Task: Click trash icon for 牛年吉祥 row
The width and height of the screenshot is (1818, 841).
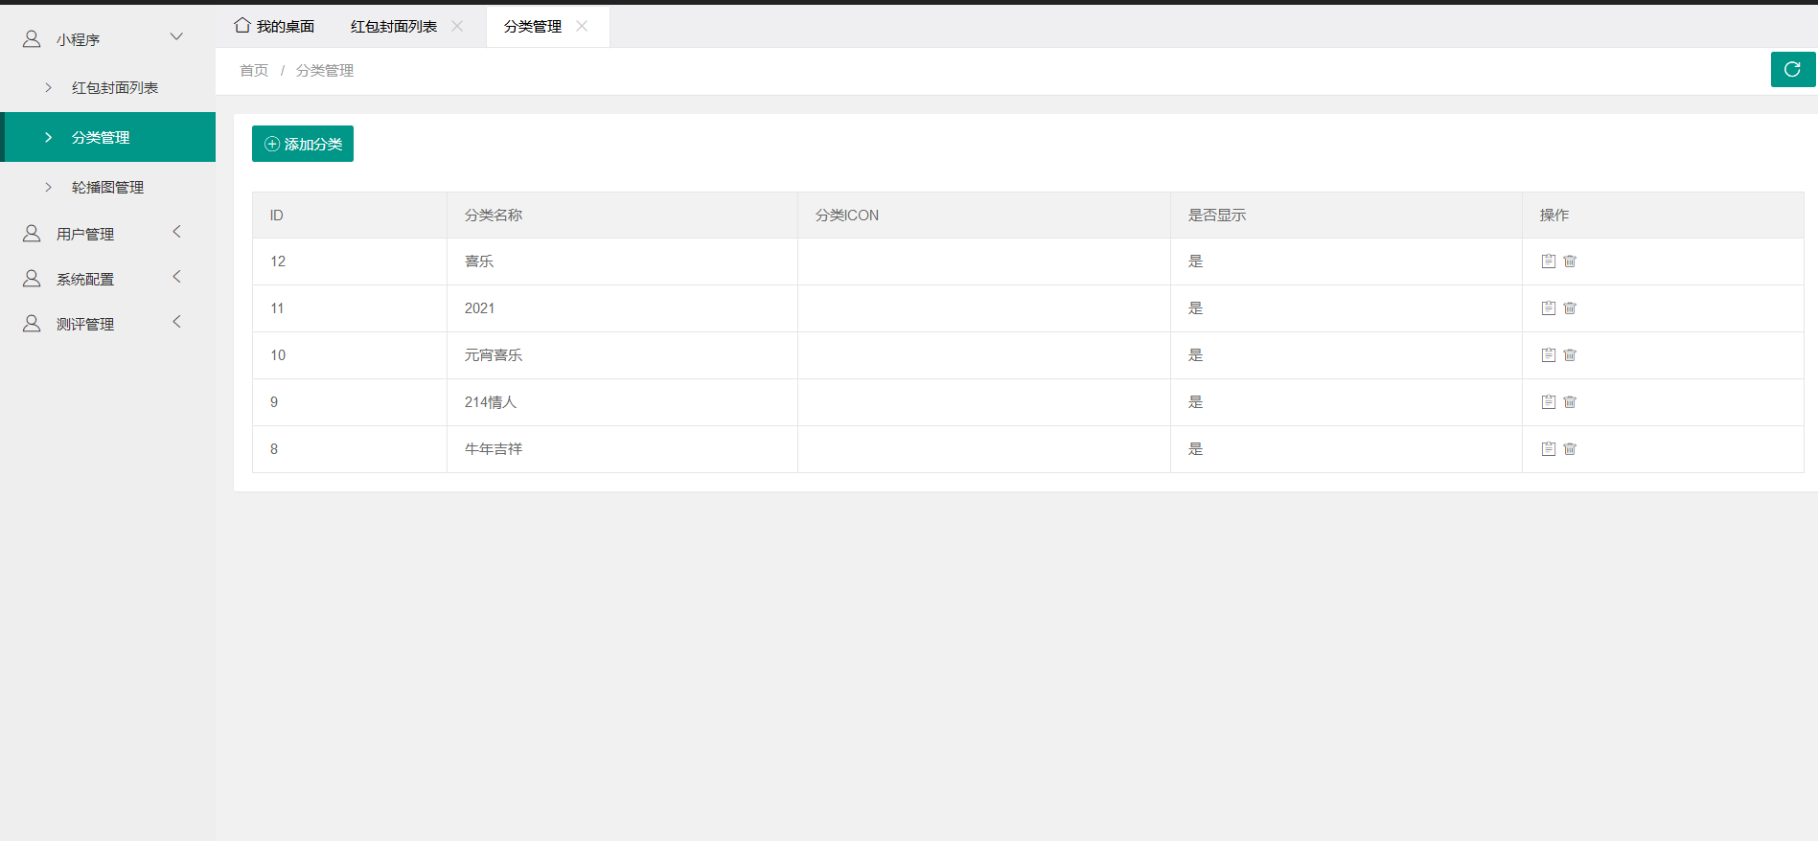Action: tap(1570, 449)
